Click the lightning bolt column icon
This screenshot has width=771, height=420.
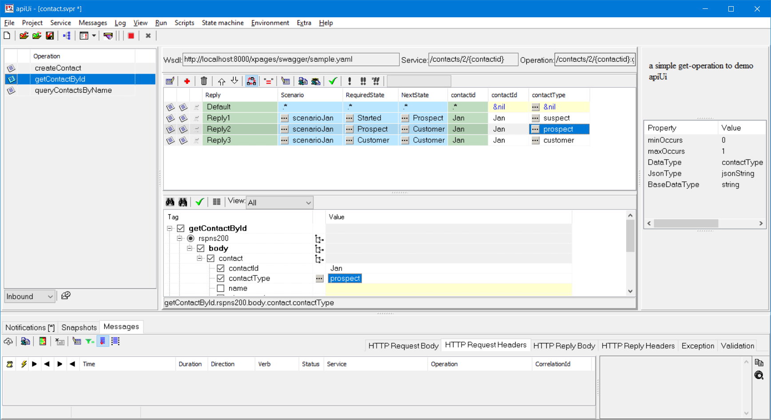(24, 364)
